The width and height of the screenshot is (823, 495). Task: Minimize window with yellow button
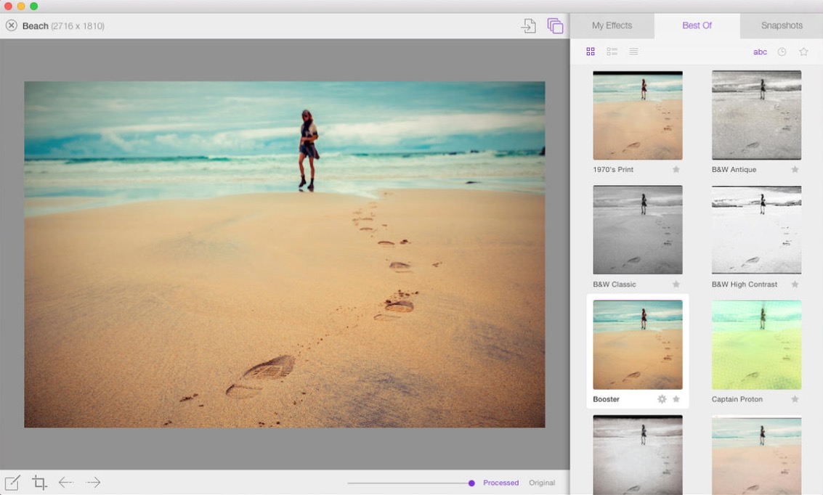[21, 7]
